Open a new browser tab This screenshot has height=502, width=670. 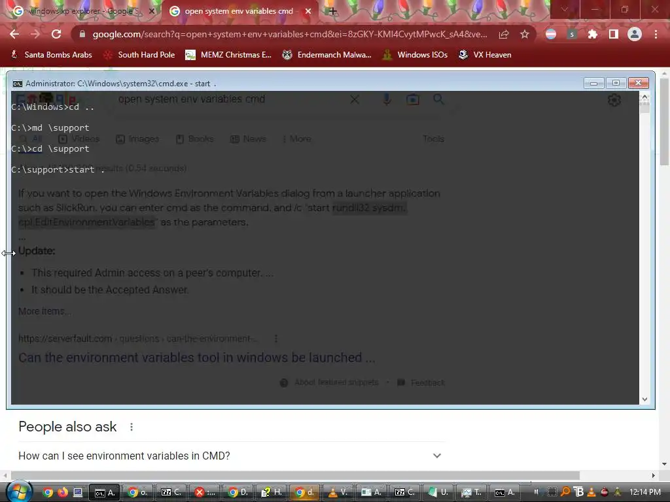332,11
